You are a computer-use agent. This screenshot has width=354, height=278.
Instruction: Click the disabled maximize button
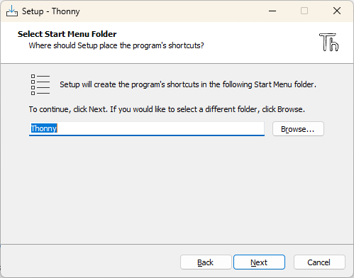tap(304, 11)
